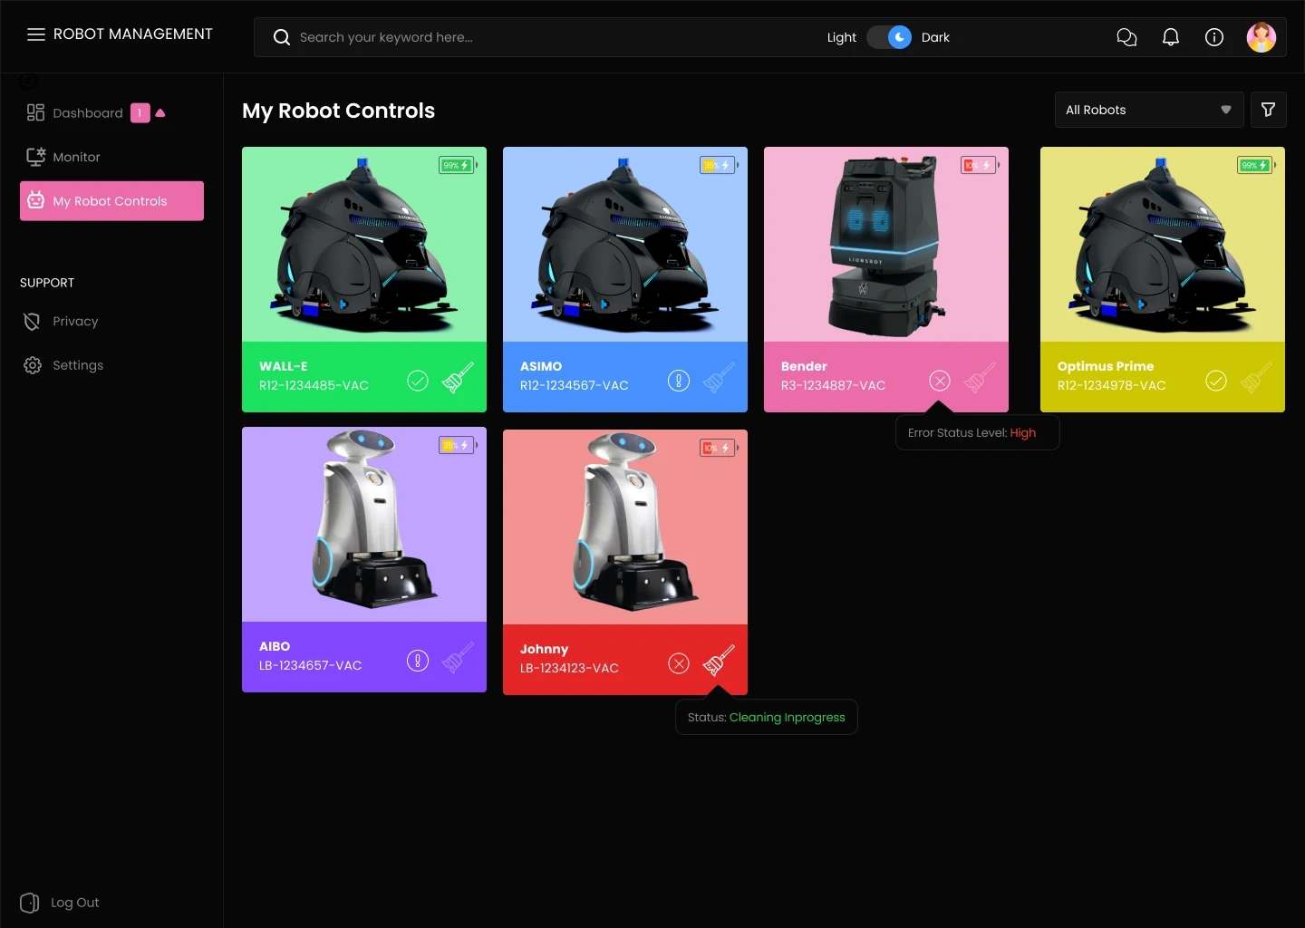1305x928 pixels.
Task: Click the WALL-E robot name
Action: (x=284, y=366)
